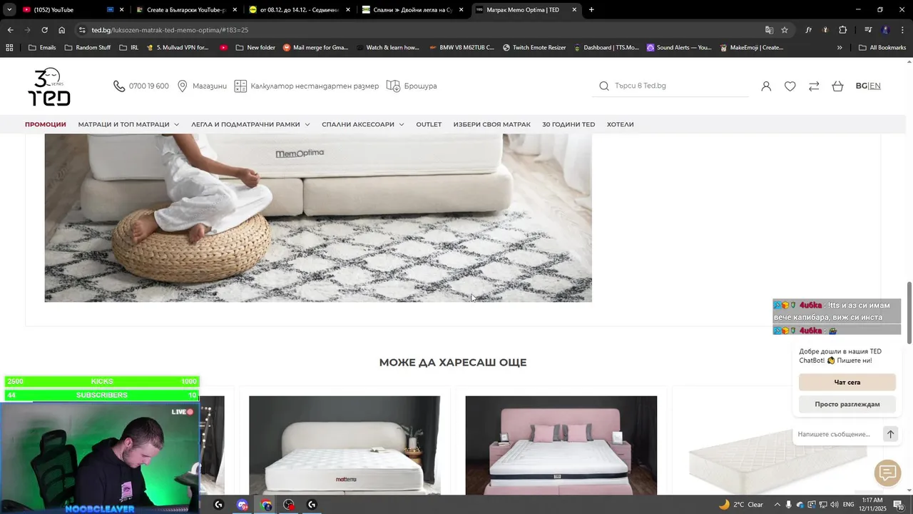Click the browser reload icon

(x=44, y=30)
